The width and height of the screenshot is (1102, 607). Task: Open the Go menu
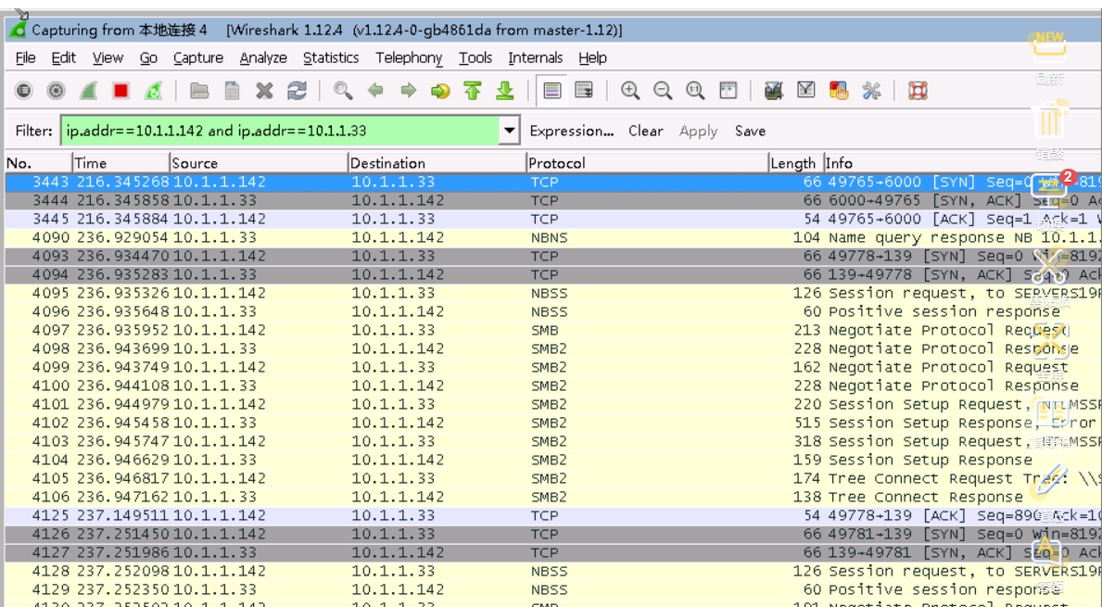148,57
